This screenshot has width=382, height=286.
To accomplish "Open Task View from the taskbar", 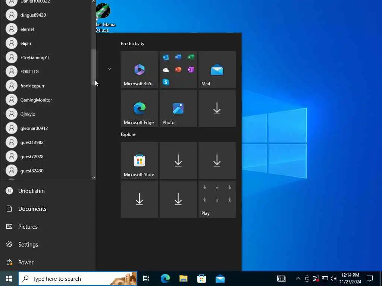I will tap(146, 279).
